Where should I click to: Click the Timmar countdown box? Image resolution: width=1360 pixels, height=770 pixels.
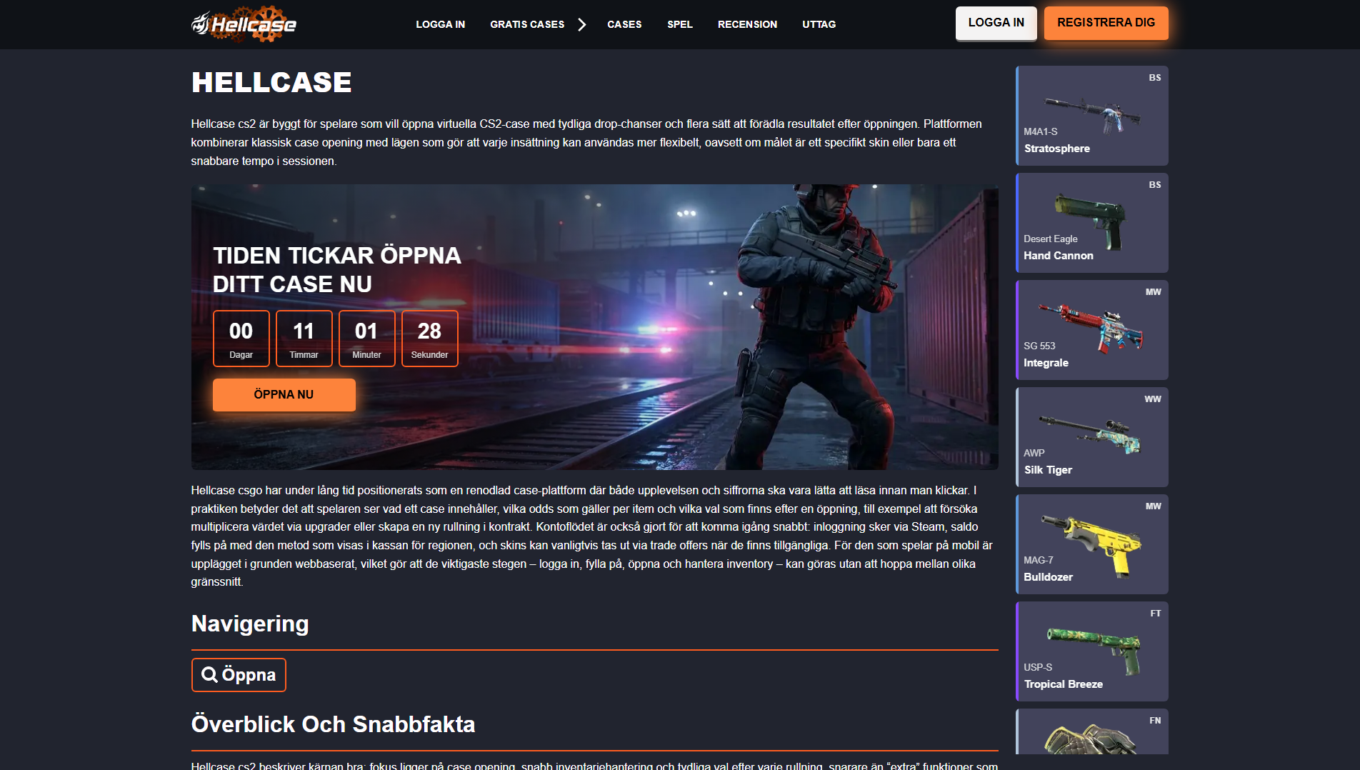(304, 339)
